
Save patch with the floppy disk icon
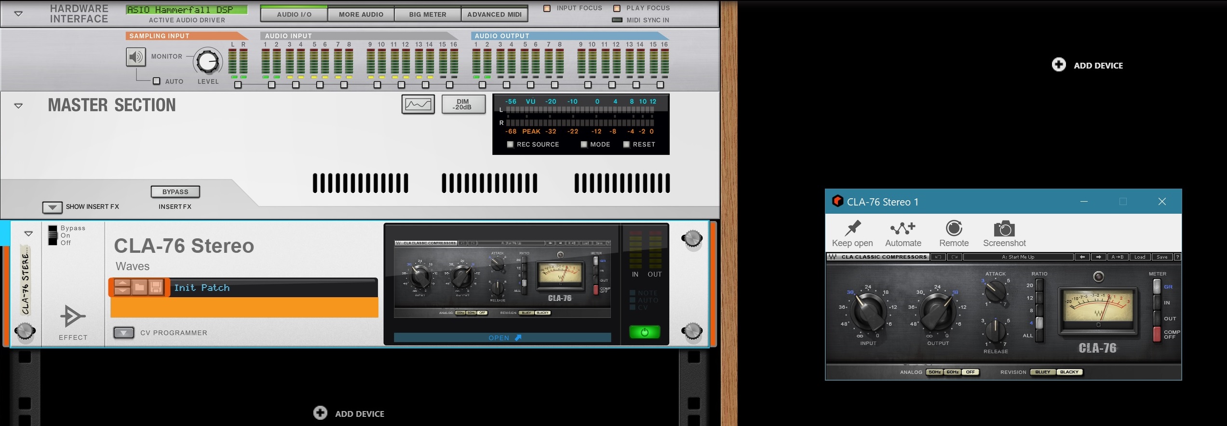156,288
